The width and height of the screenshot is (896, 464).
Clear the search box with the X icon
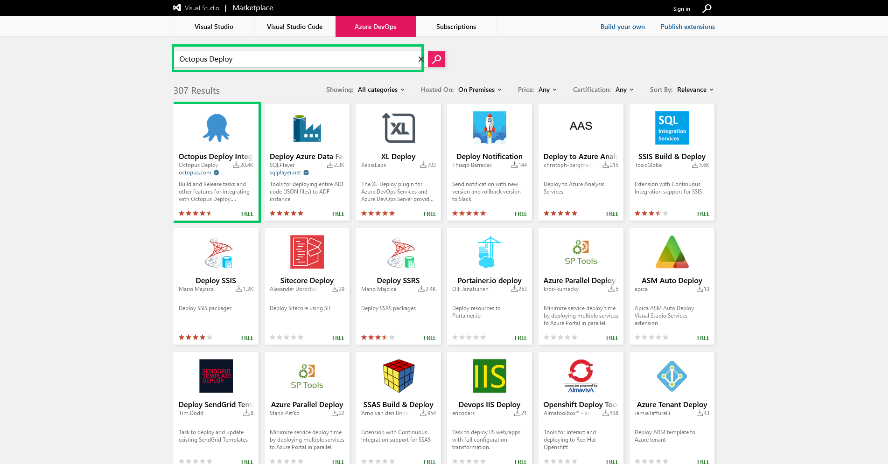(x=421, y=59)
